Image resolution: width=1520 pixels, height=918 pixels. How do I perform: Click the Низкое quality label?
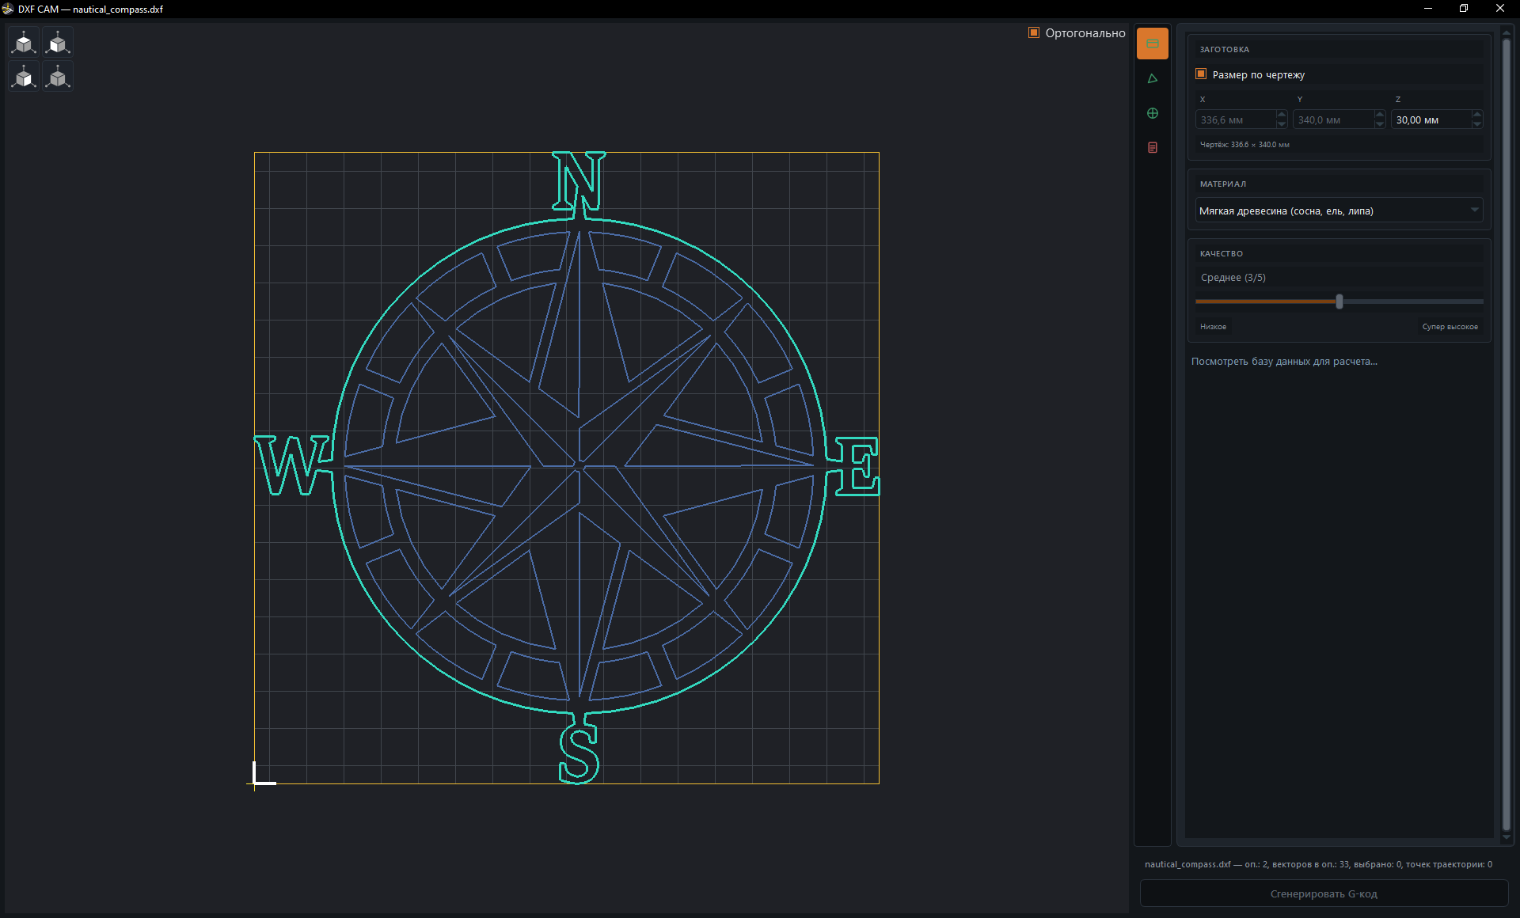click(1213, 327)
